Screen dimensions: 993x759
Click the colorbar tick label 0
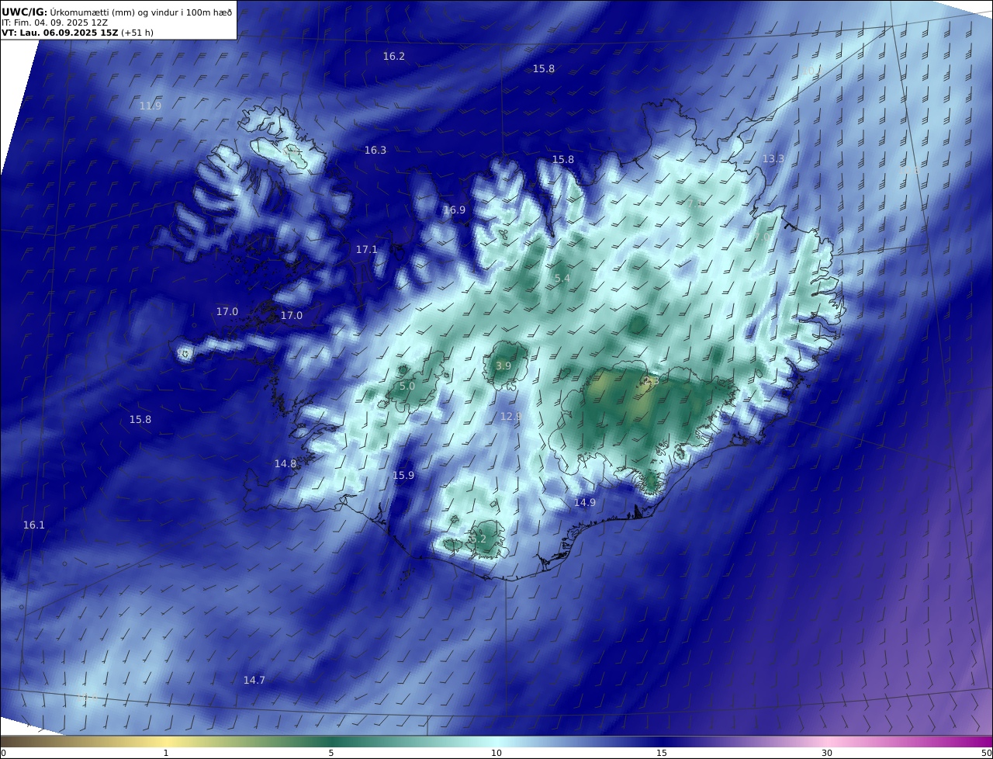point(3,753)
